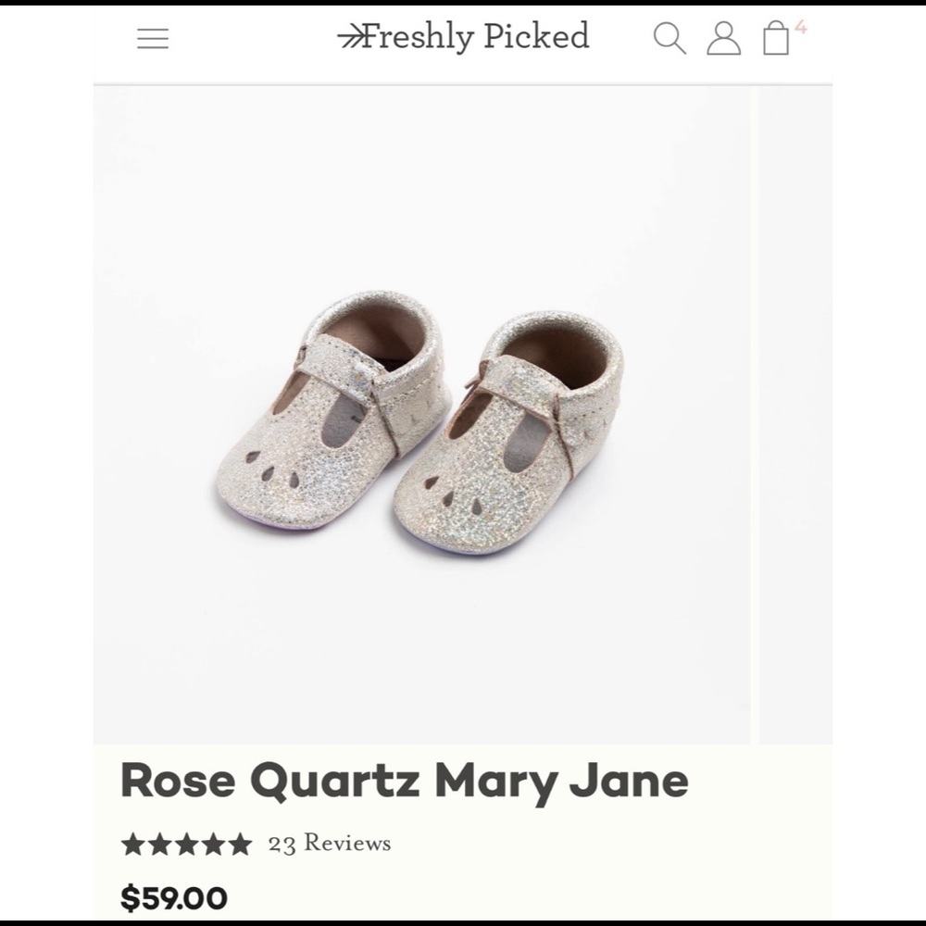This screenshot has width=926, height=926.
Task: Expand the main menu from the top left
Action: click(154, 38)
